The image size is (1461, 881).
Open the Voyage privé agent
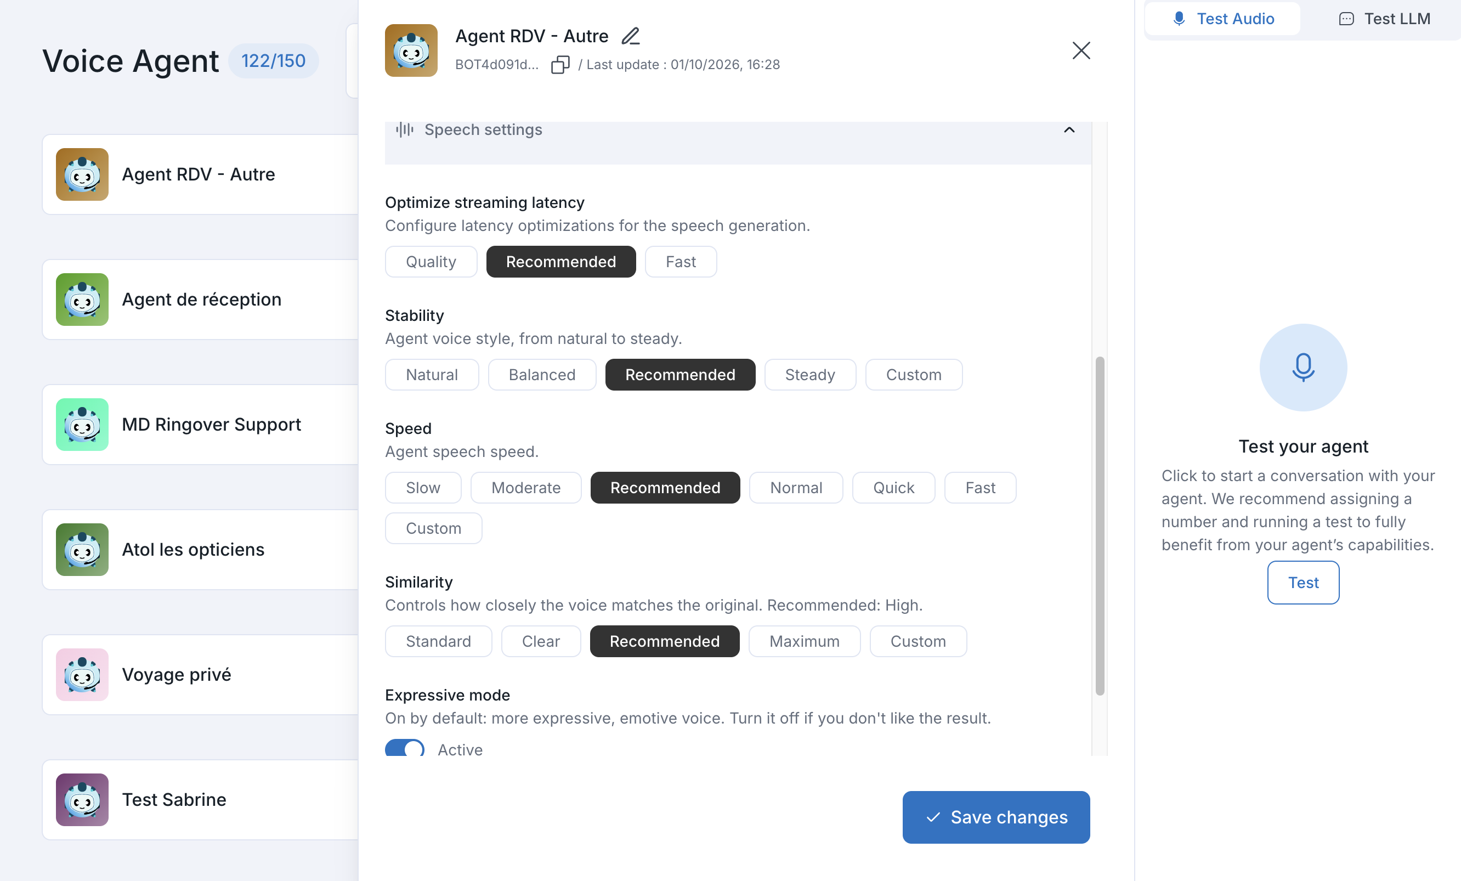(x=200, y=675)
